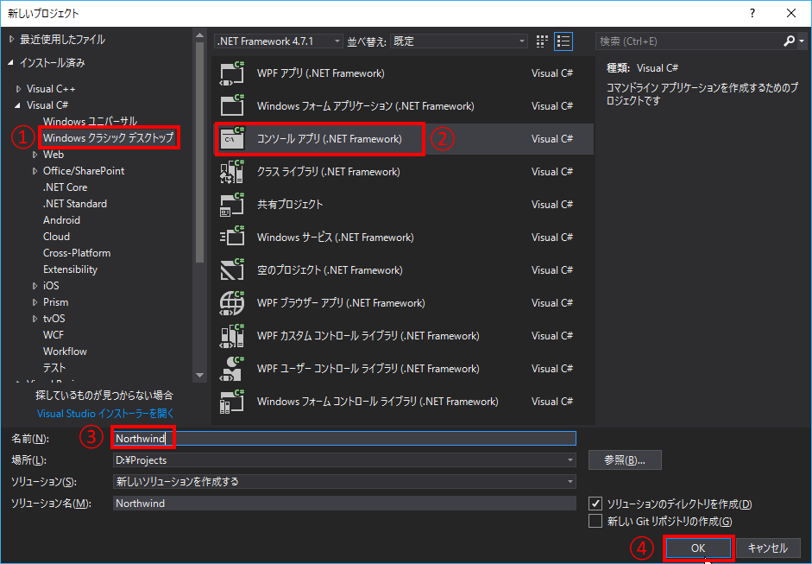
Task: Click category tree scrollbar down arrow
Action: (x=200, y=376)
